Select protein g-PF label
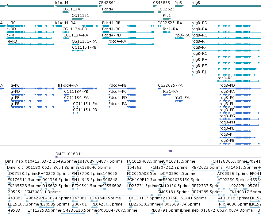 15,98
